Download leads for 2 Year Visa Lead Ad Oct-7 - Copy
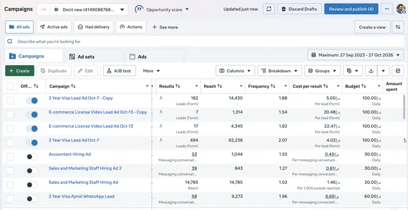This screenshot has height=210, width=408. [161, 98]
